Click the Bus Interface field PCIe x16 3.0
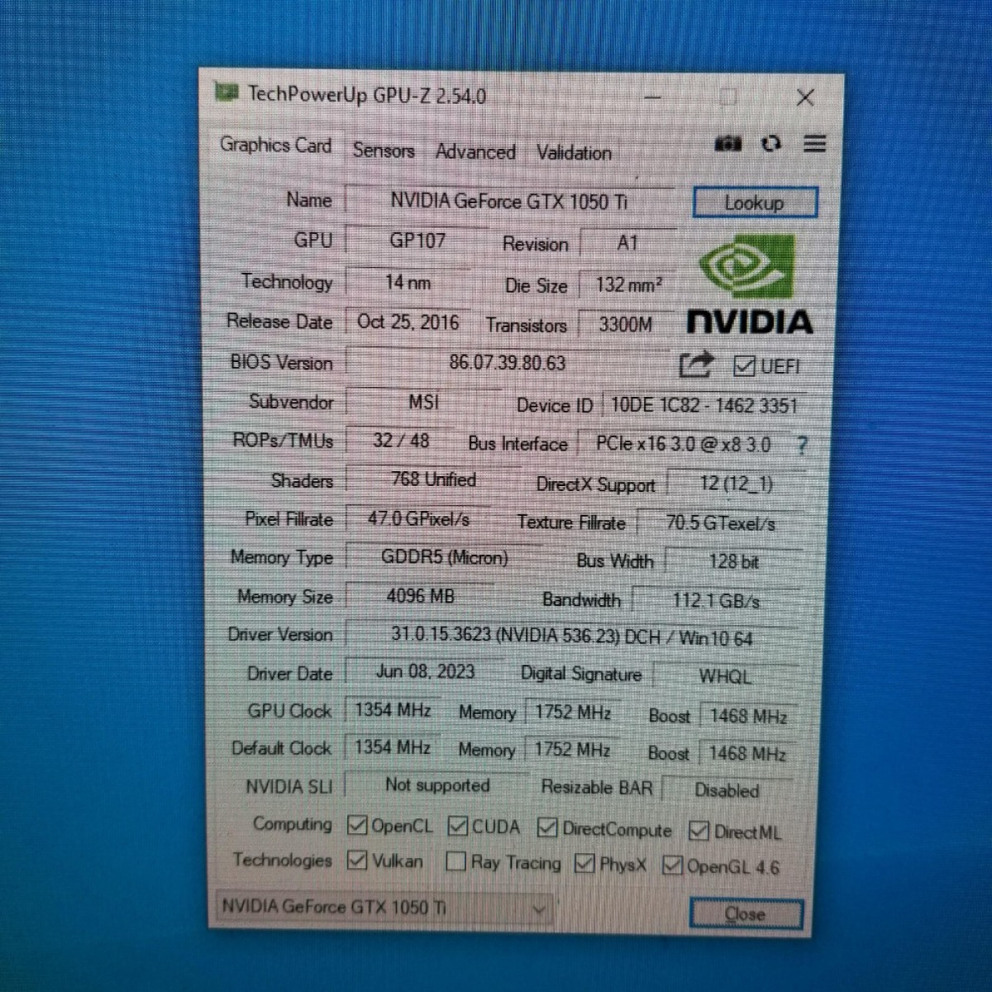 (683, 445)
